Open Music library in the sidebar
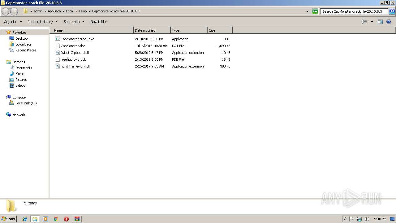The width and height of the screenshot is (396, 223). click(x=19, y=74)
